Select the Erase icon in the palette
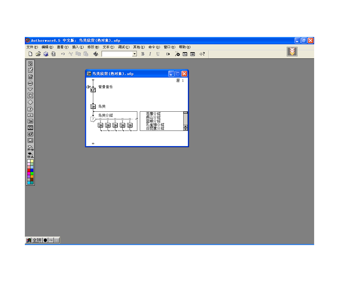The width and height of the screenshot is (339, 282). [x=30, y=77]
